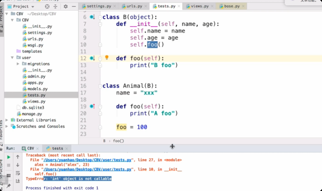Open Project panel settings gear
The height and width of the screenshot is (191, 322).
(66, 7)
